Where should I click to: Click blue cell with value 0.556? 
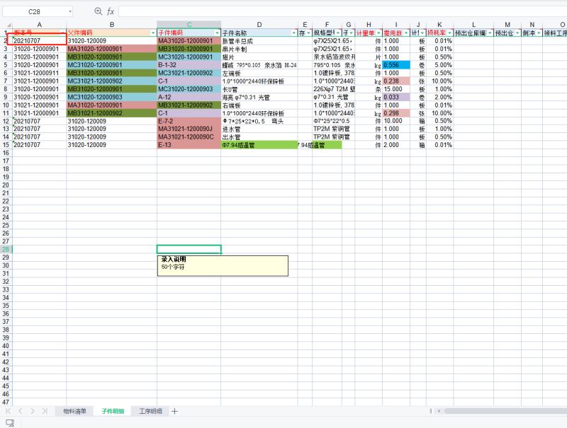click(396, 65)
